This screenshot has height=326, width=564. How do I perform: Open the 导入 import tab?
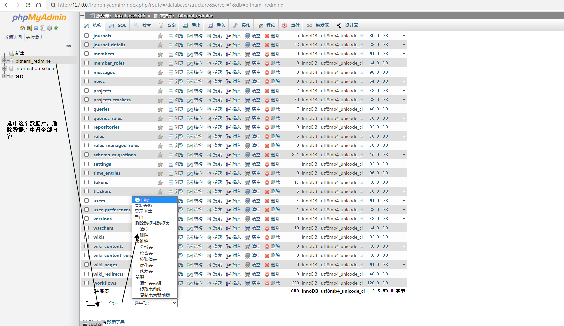(x=216, y=25)
